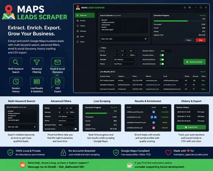
Task: Click the Rating column header in Live Results
Action: coord(187,77)
